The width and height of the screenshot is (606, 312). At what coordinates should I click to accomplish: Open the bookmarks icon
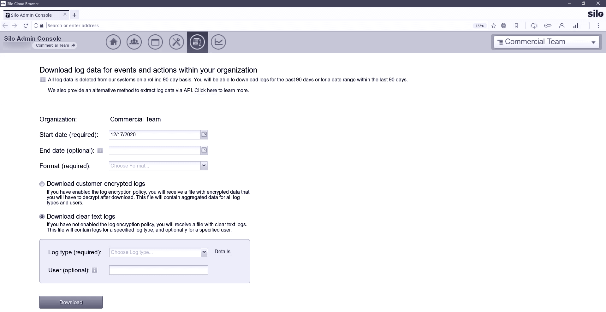516,26
